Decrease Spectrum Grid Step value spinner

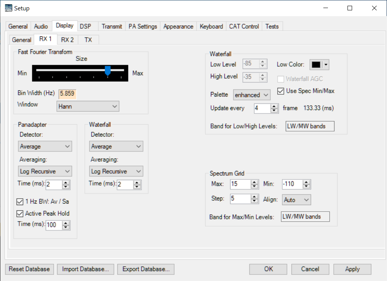[255, 201]
